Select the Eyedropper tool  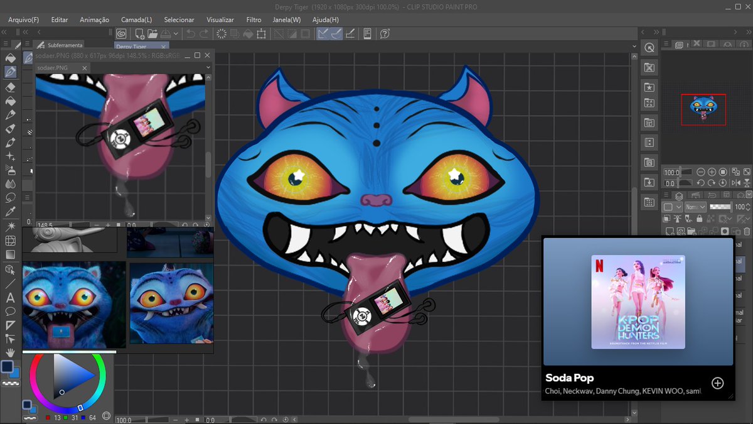coord(10,212)
